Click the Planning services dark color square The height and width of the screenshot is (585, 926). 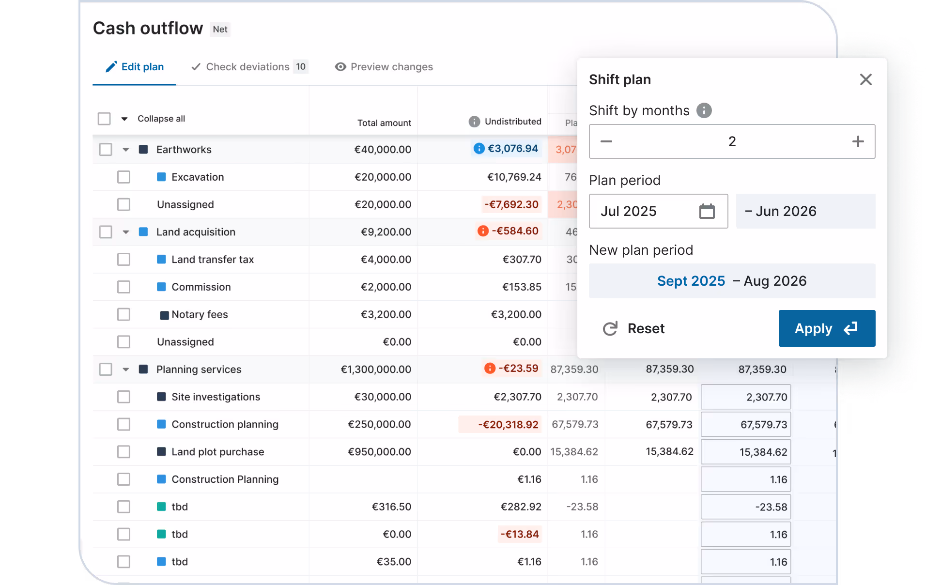[x=143, y=369]
